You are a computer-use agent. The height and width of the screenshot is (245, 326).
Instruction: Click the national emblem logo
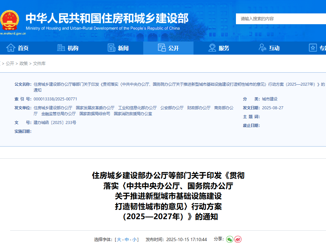(x=10, y=20)
